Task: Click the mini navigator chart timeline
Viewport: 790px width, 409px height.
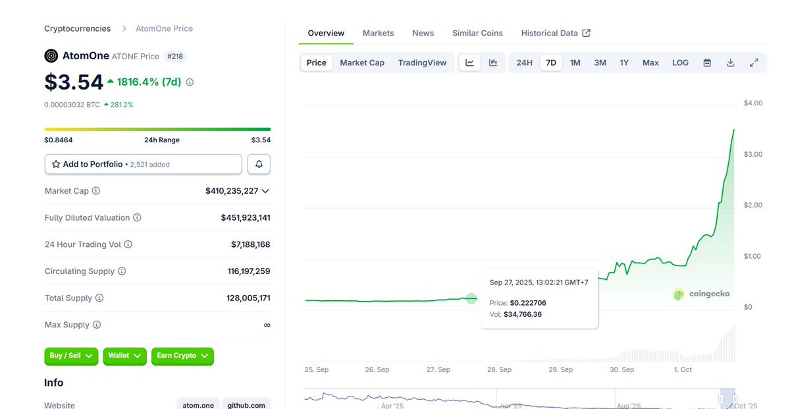Action: [x=520, y=398]
